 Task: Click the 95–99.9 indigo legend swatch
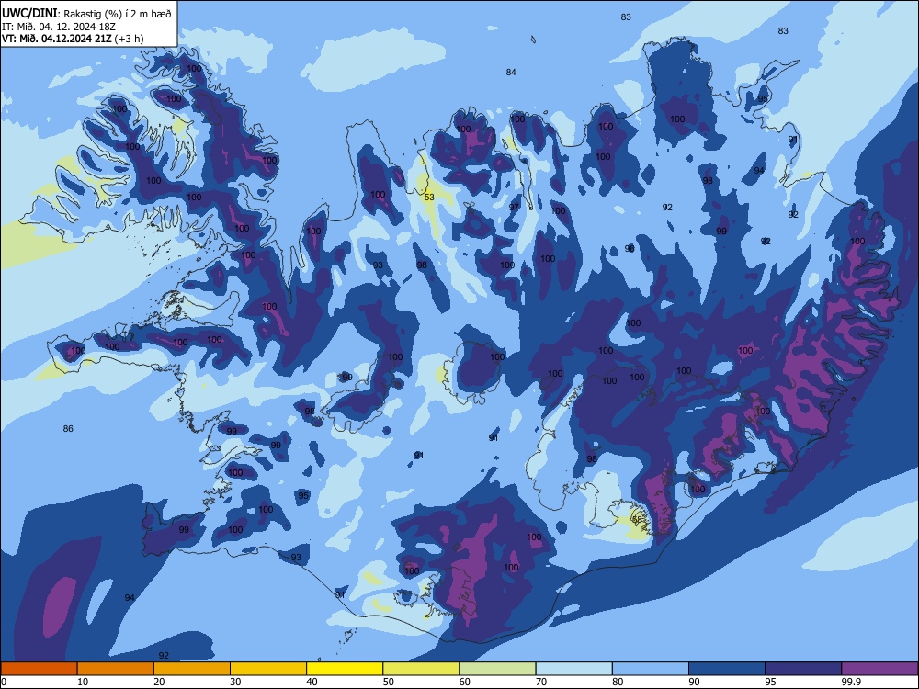[803, 669]
